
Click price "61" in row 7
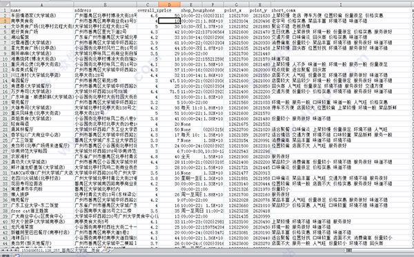click(x=170, y=43)
